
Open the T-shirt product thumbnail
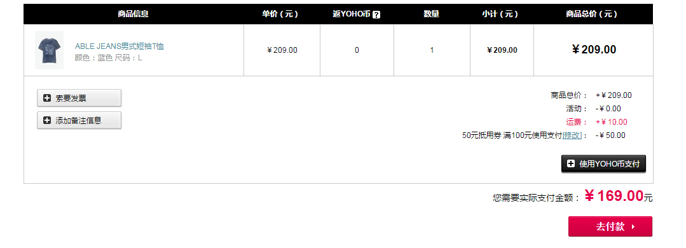click(x=50, y=50)
